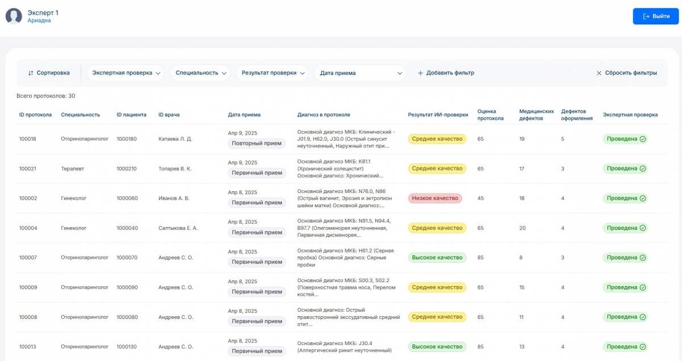The image size is (682, 361).
Task: Follow the Ариадна link under the username
Action: point(39,20)
